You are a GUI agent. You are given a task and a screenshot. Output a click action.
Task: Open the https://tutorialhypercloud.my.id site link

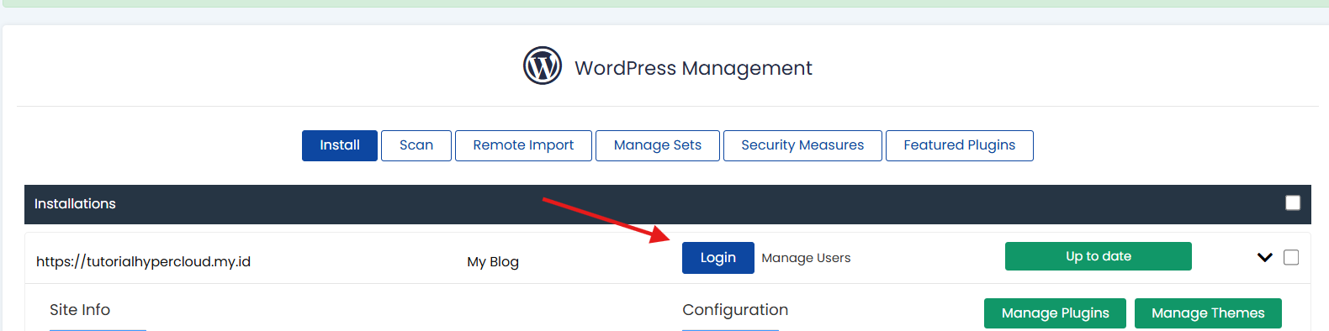pos(143,261)
